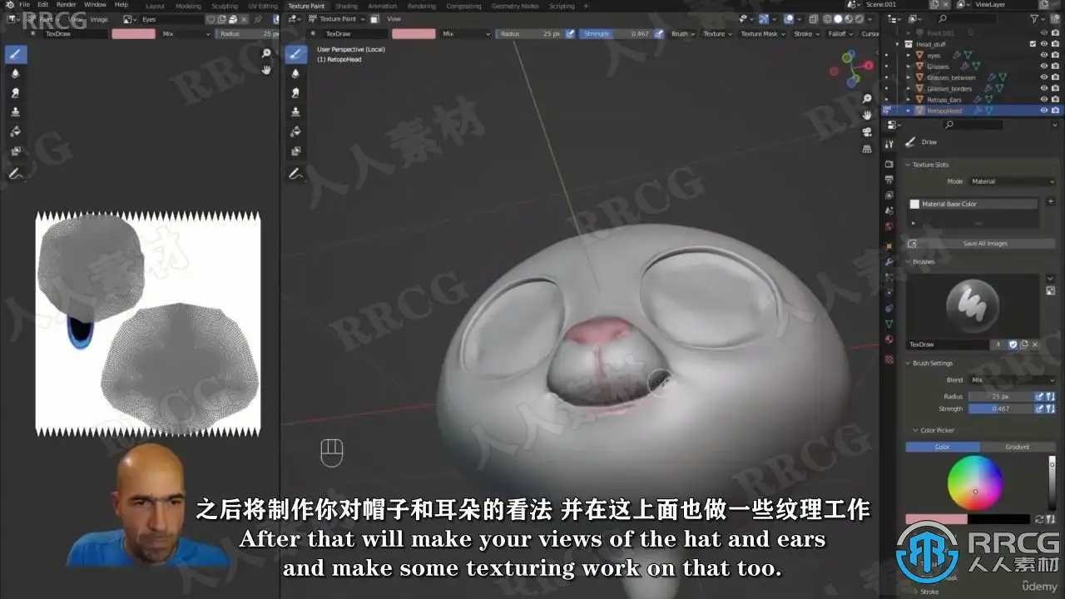Toggle camera view icon in viewport
The image size is (1065, 599).
pos(867,131)
